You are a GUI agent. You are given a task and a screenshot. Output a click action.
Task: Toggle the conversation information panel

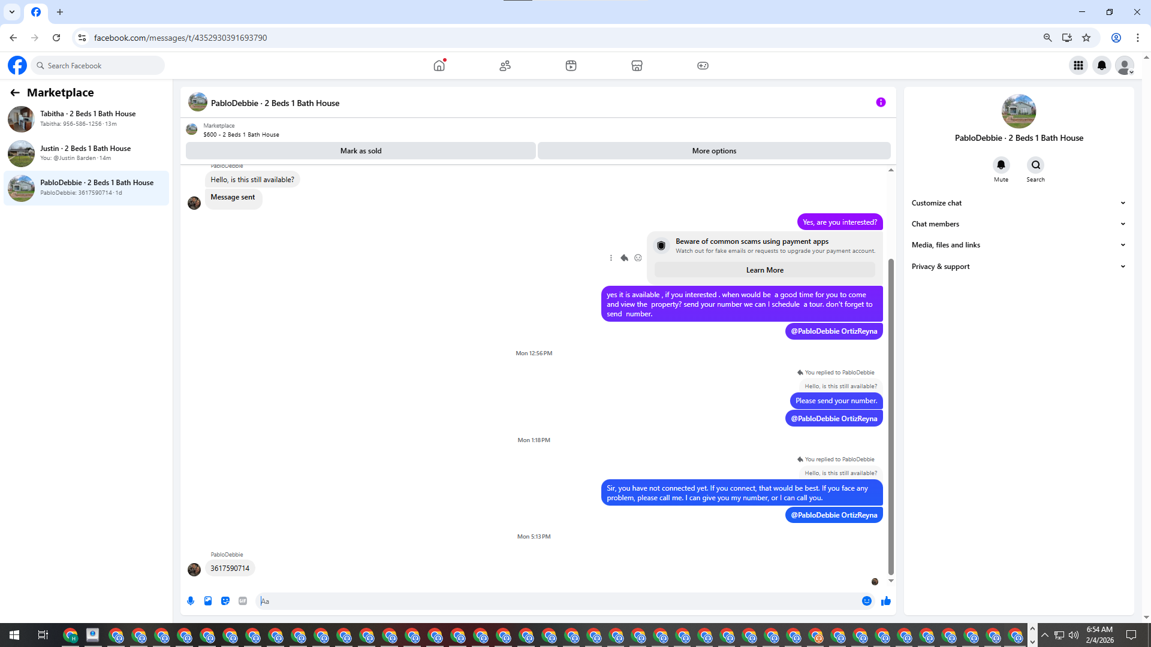tap(881, 102)
